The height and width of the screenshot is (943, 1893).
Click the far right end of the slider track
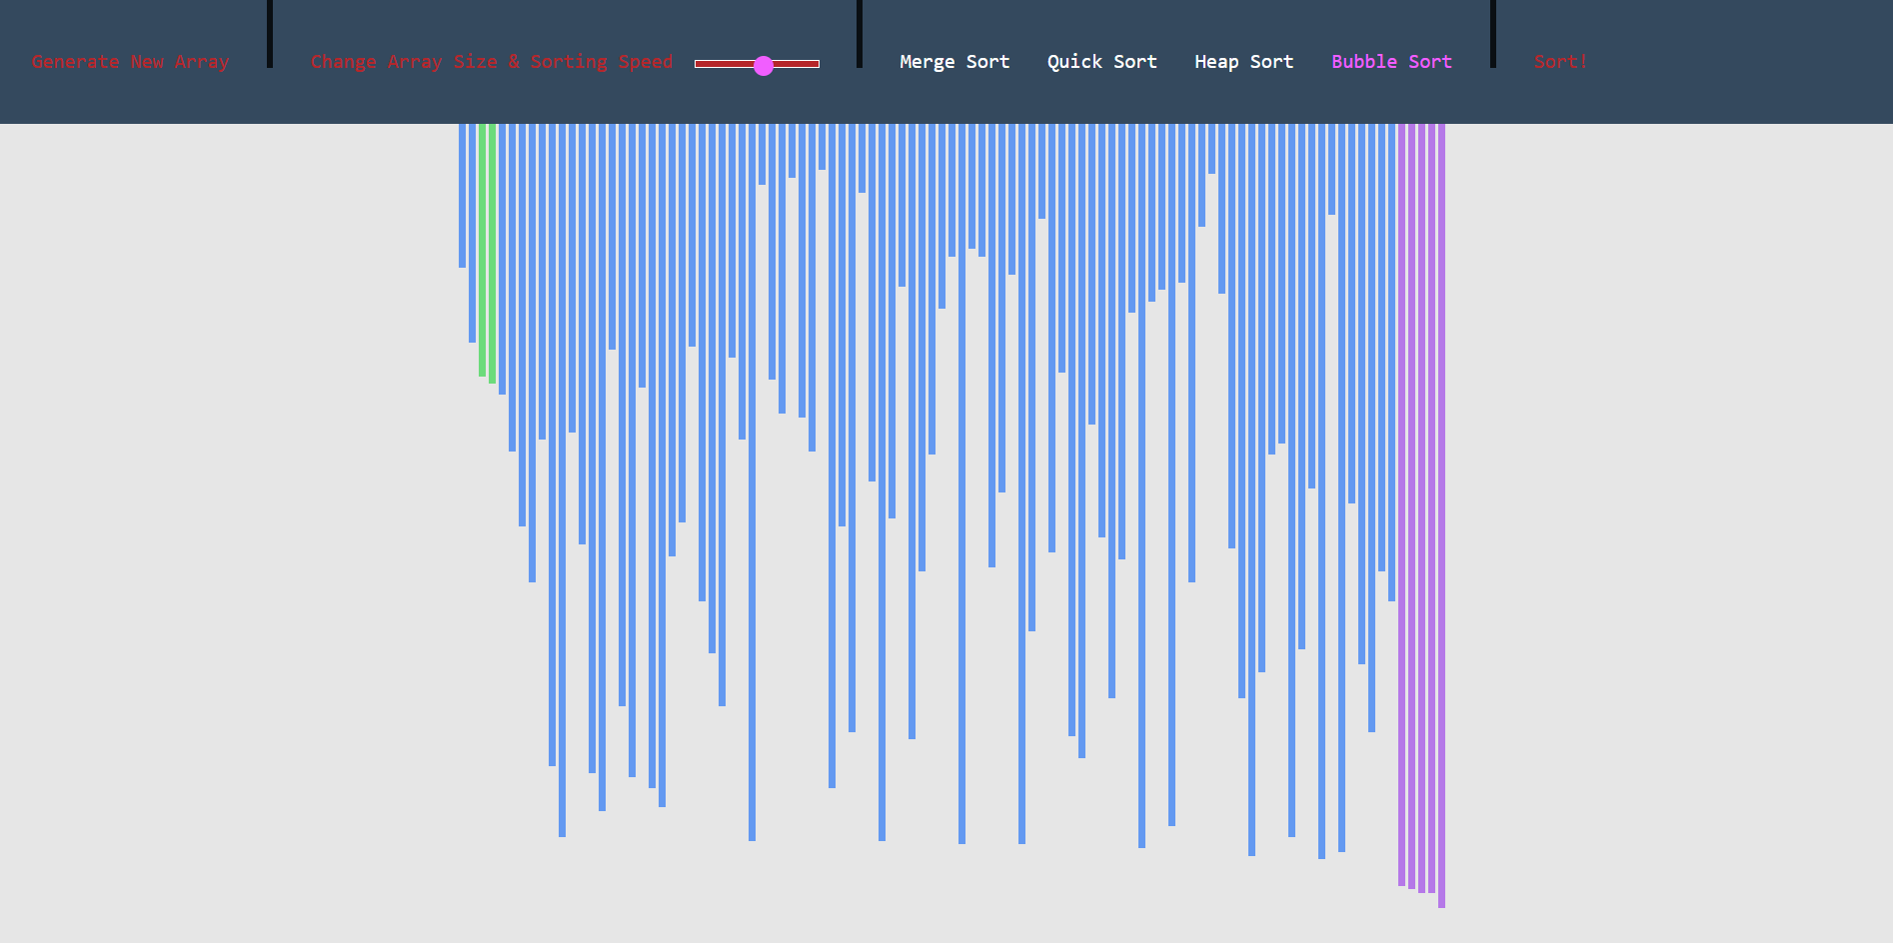[x=817, y=64]
